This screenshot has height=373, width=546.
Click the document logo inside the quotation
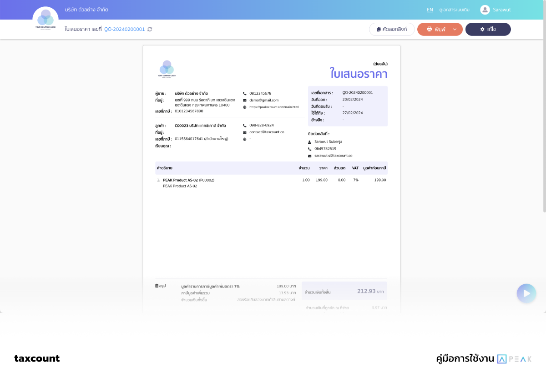(167, 69)
